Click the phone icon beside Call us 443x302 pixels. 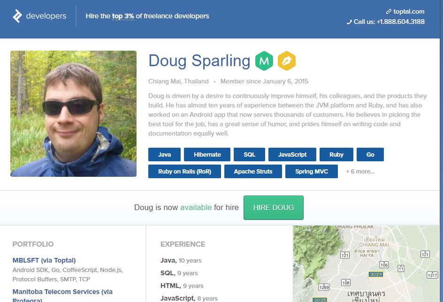(x=349, y=22)
